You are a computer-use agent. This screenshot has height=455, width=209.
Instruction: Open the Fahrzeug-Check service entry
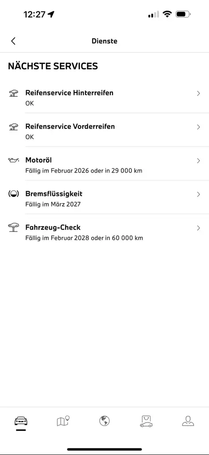click(x=104, y=231)
